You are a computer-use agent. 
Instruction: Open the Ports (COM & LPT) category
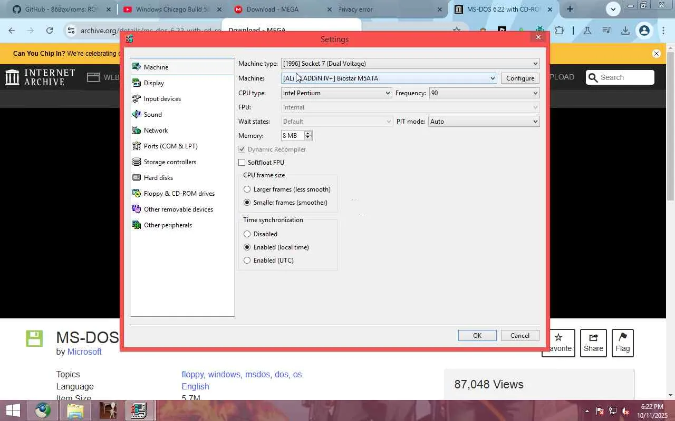(182, 146)
